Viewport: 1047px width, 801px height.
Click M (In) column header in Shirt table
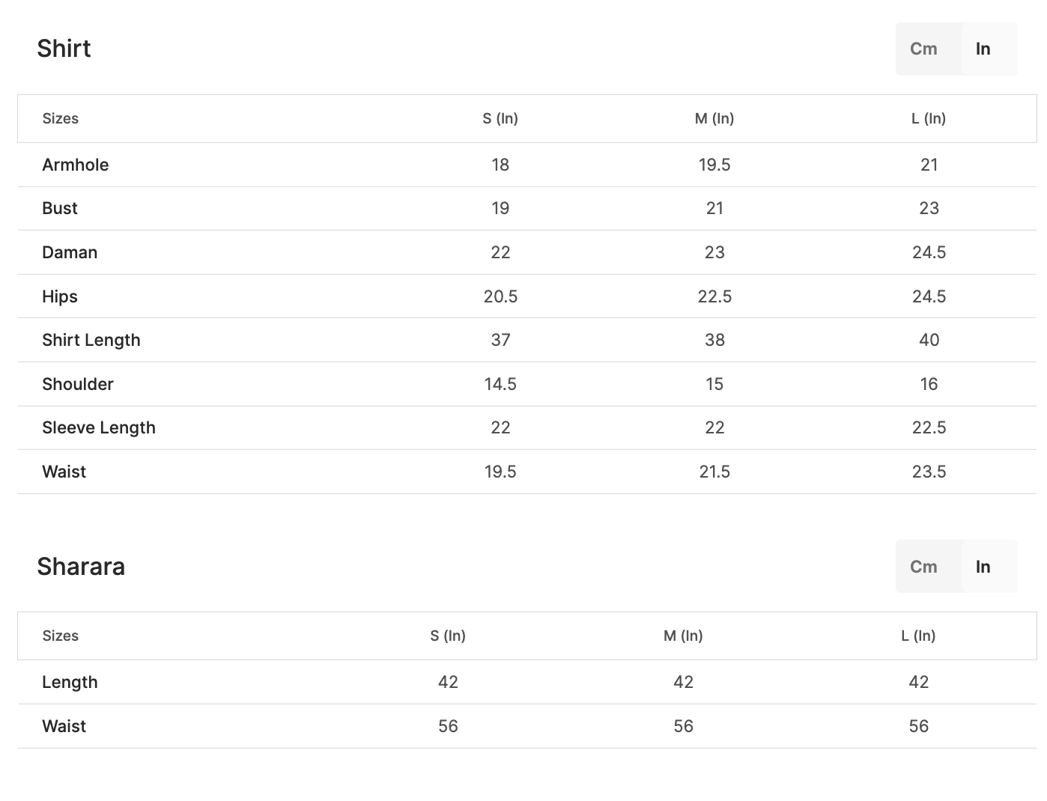[x=714, y=118]
